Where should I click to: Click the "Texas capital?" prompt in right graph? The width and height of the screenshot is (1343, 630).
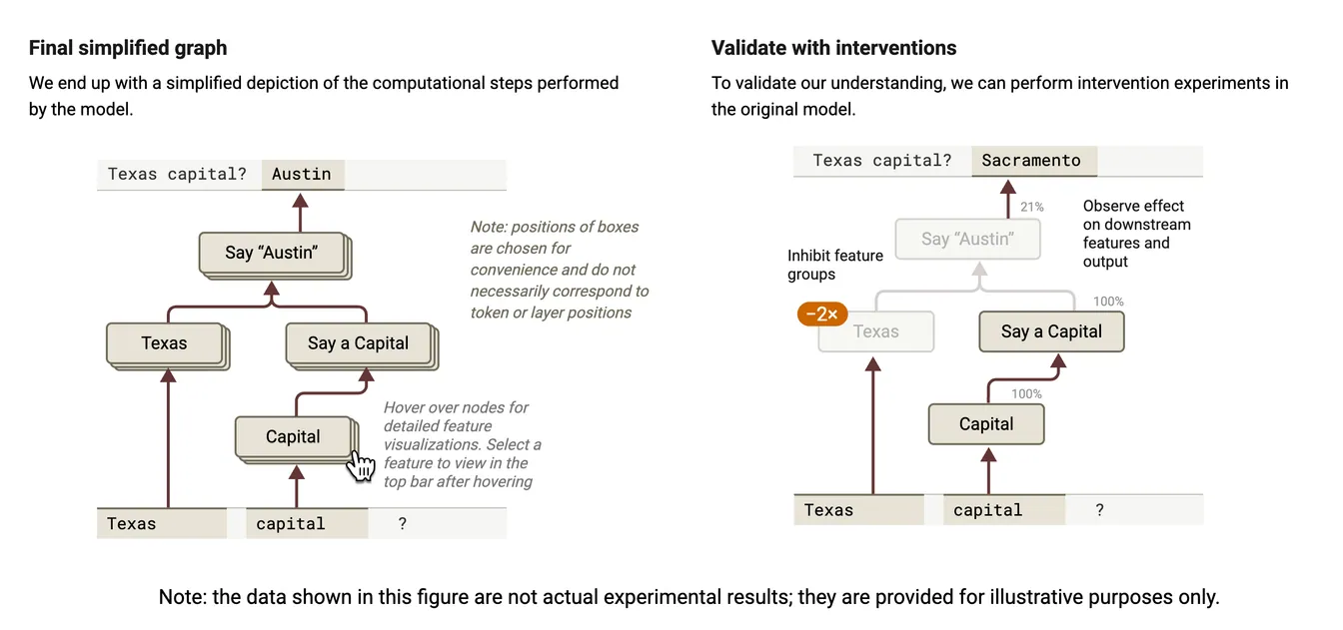pyautogui.click(x=882, y=161)
